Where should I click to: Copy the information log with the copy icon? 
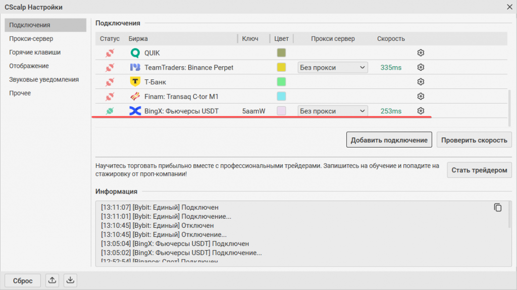498,208
